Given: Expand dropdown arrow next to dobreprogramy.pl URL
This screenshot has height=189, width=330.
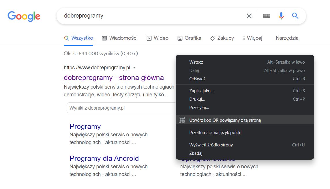Looking at the screenshot, I should pos(134,68).
